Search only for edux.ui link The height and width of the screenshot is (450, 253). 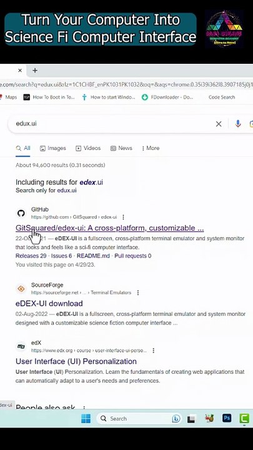pos(46,190)
